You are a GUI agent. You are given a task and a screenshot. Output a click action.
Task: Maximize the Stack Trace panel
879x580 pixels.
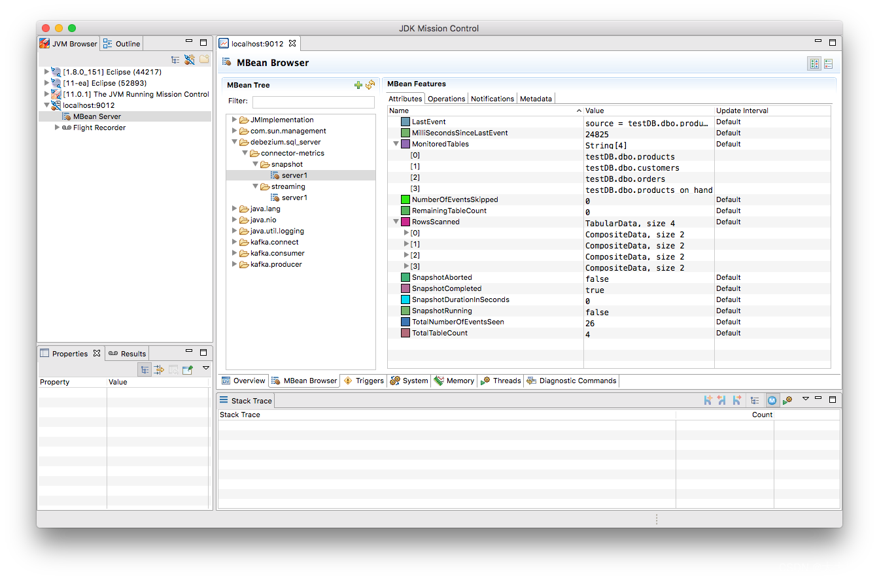pyautogui.click(x=833, y=399)
